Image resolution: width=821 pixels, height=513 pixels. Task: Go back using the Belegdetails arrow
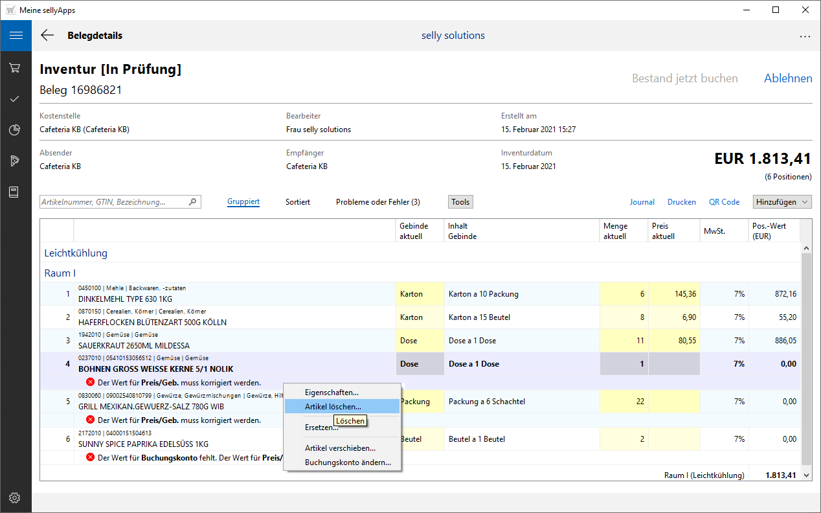[x=47, y=36]
